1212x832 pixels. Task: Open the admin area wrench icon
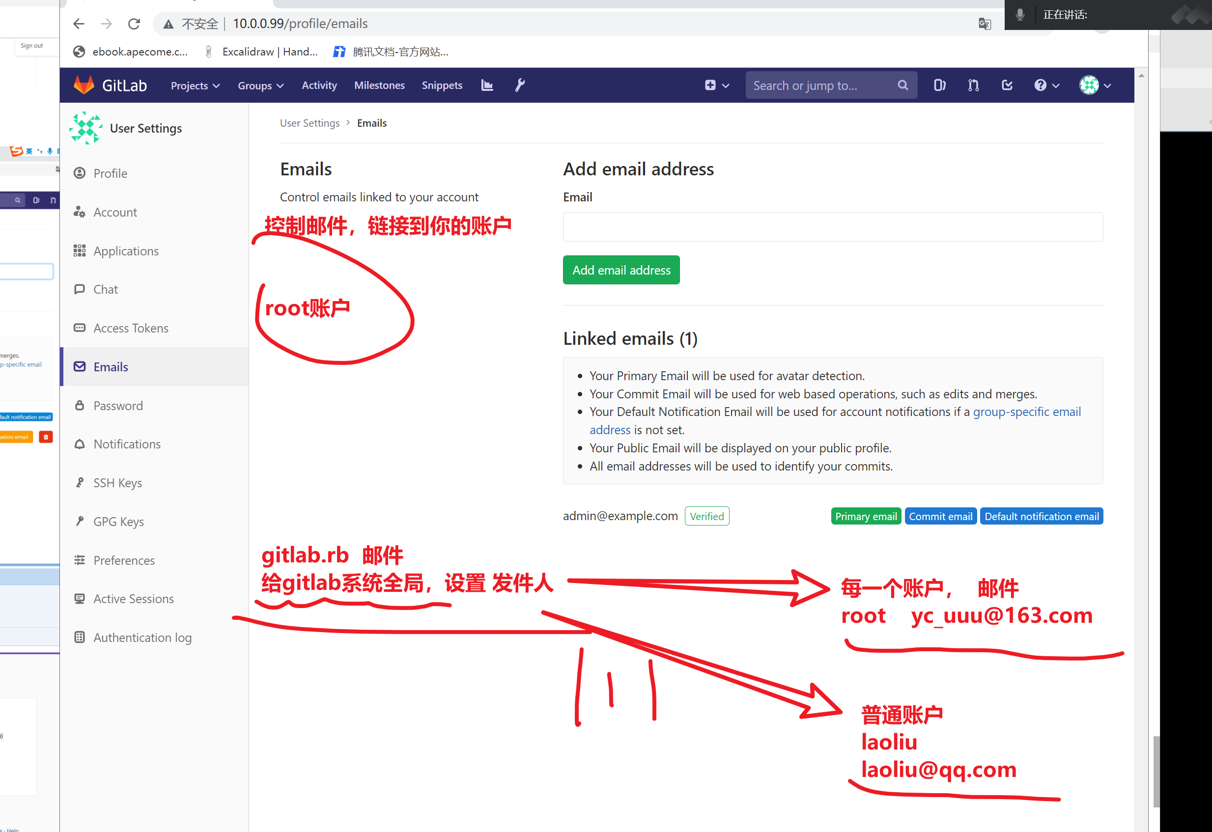(519, 85)
